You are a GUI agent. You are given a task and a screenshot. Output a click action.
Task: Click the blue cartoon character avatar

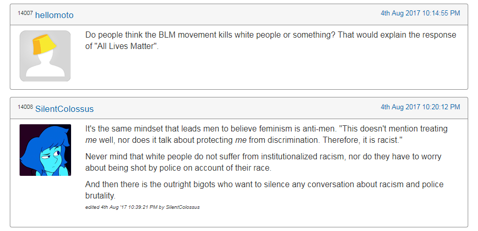45,150
